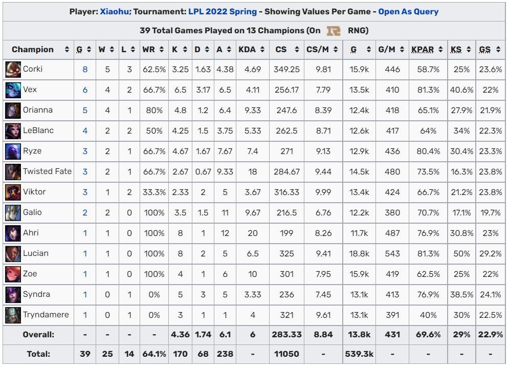Open Corki's 8 games link
Screen dimensions: 509x367
85,69
